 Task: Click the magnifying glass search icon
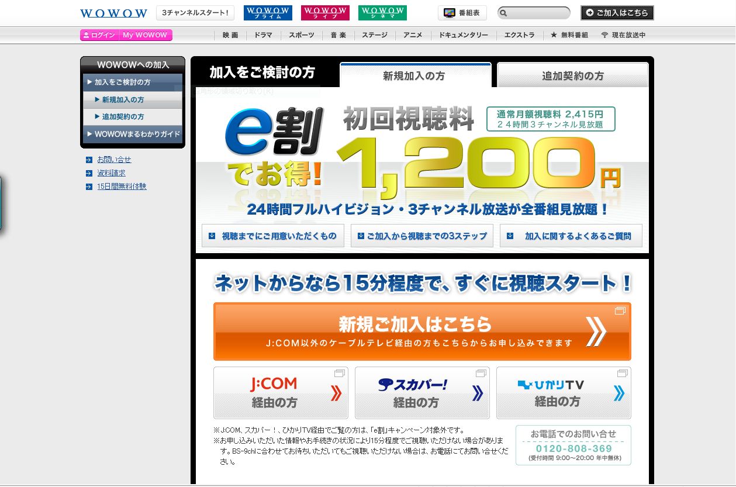503,13
